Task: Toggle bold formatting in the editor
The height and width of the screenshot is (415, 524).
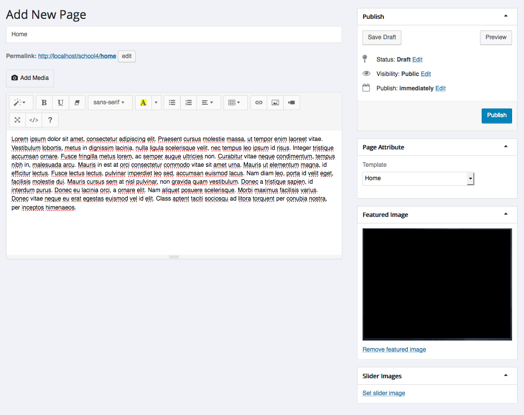Action: 44,103
